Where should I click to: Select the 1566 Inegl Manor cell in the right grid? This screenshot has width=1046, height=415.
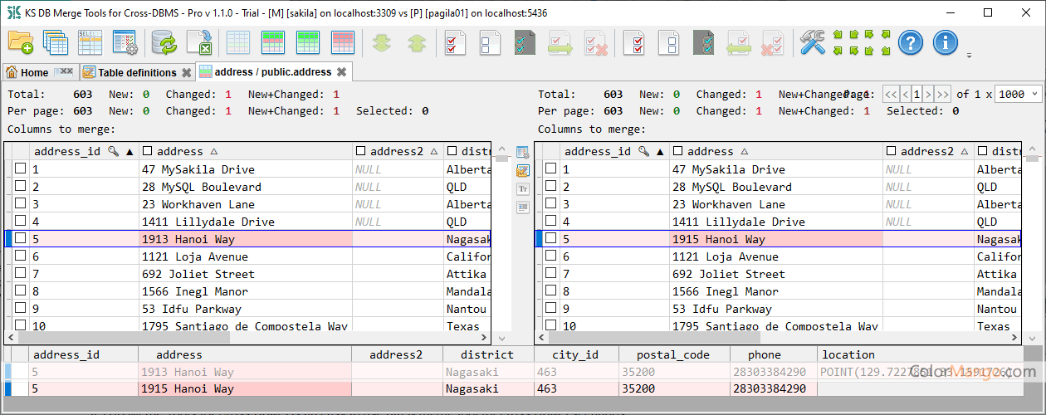(x=776, y=291)
